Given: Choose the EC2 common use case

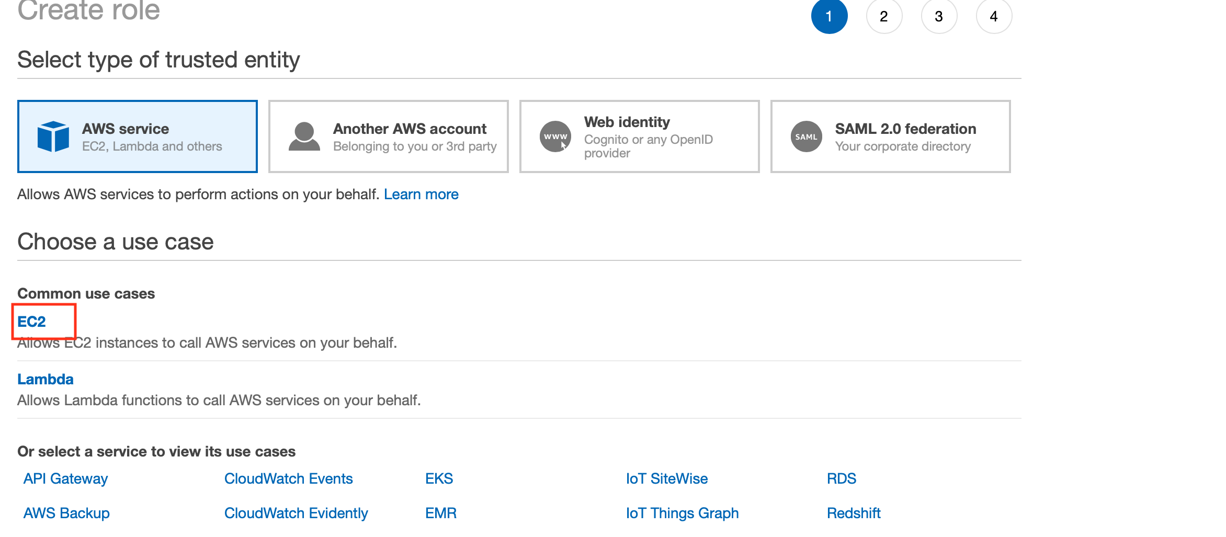Looking at the screenshot, I should tap(32, 322).
